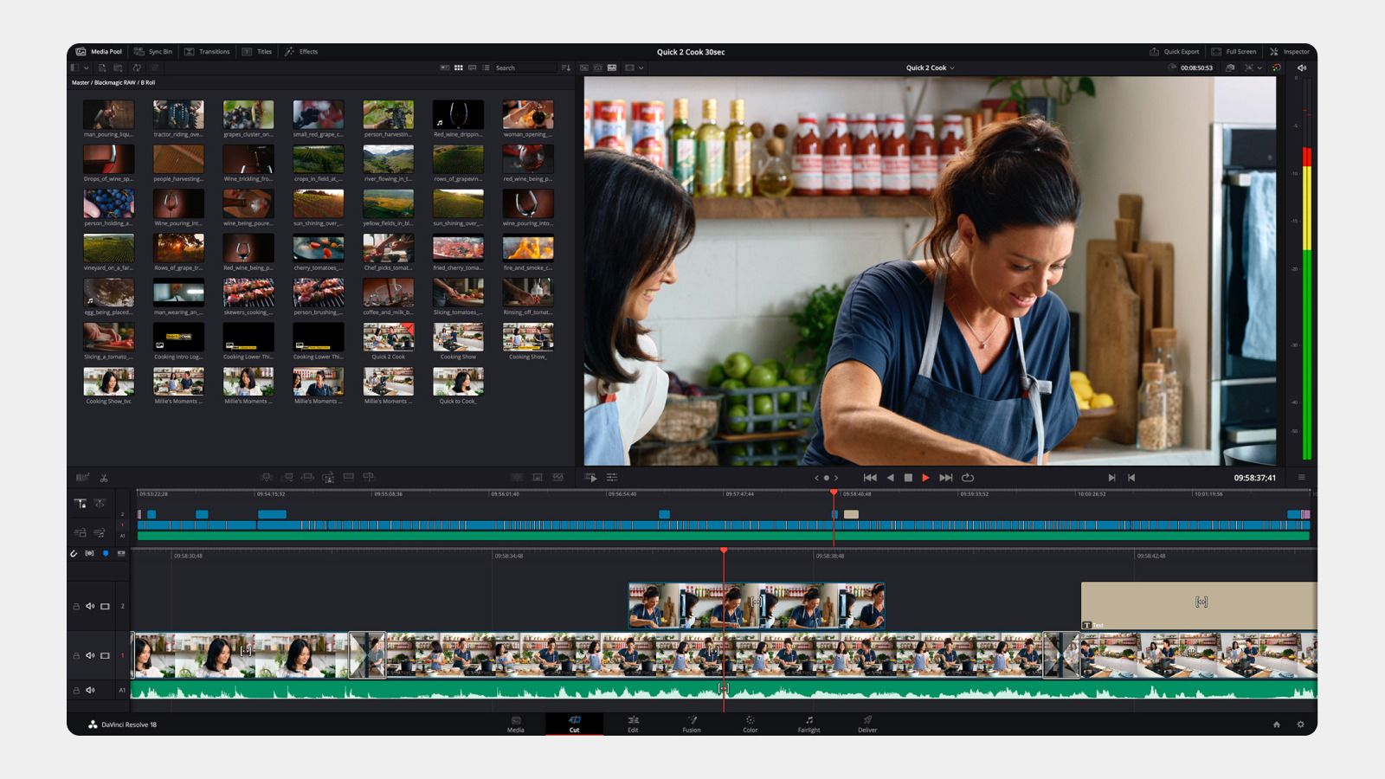Click the loop playback icon
The height and width of the screenshot is (779, 1385).
click(968, 478)
